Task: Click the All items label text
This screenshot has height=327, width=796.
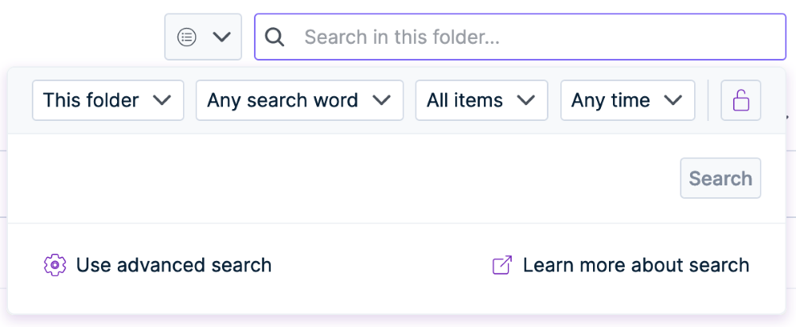Action: [465, 100]
